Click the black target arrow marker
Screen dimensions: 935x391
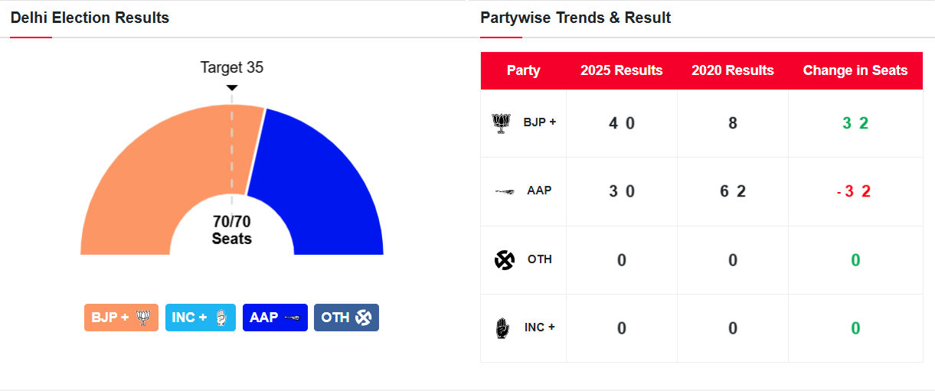point(232,88)
